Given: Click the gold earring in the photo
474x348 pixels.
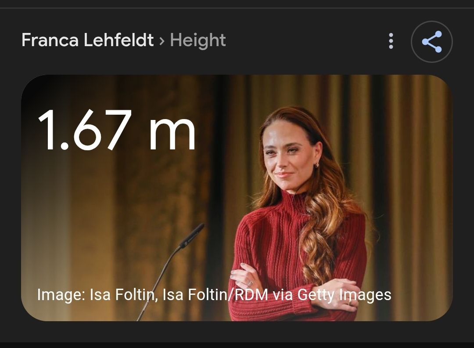Looking at the screenshot, I should tap(317, 165).
